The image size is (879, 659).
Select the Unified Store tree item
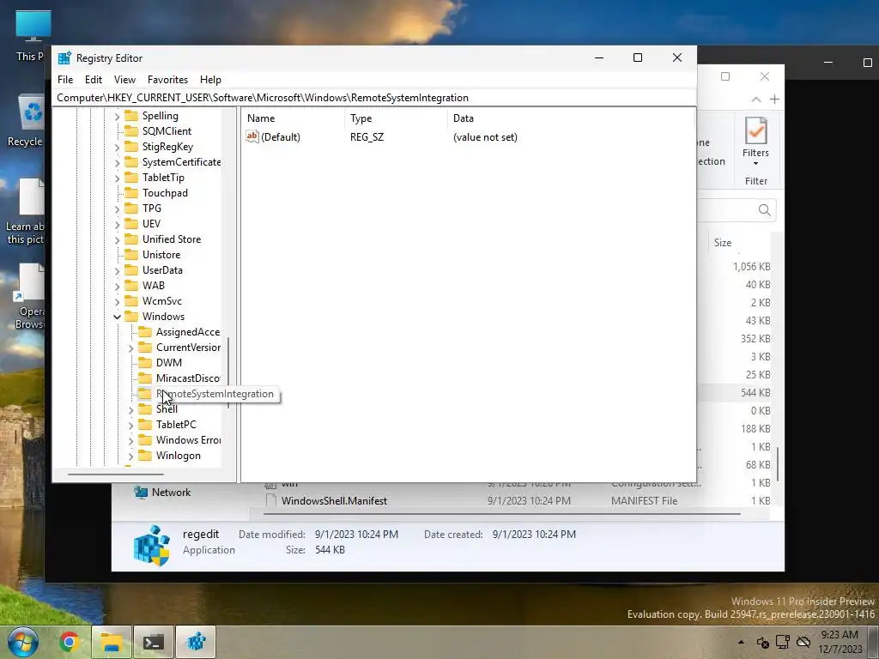(x=172, y=239)
